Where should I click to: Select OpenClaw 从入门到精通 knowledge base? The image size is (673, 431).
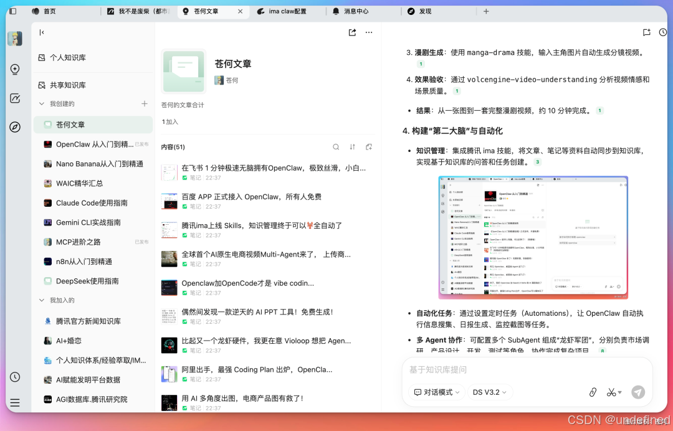pos(93,144)
